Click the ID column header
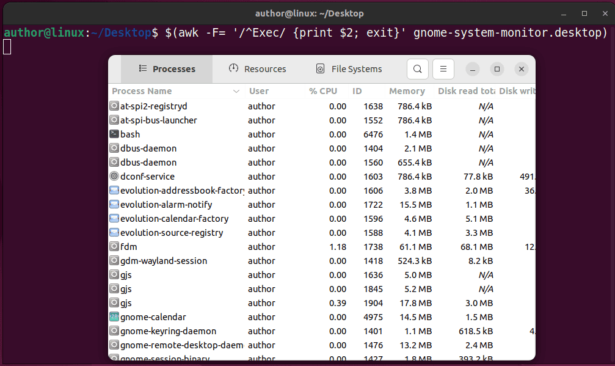This screenshot has width=615, height=366. (357, 90)
